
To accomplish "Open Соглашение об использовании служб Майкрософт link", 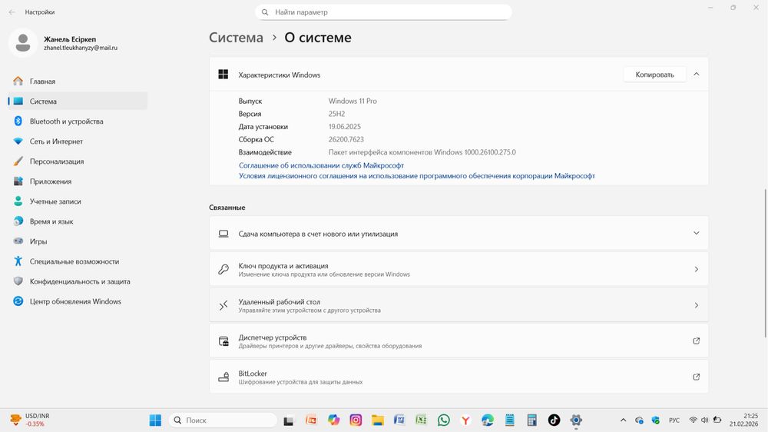I will coord(321,165).
